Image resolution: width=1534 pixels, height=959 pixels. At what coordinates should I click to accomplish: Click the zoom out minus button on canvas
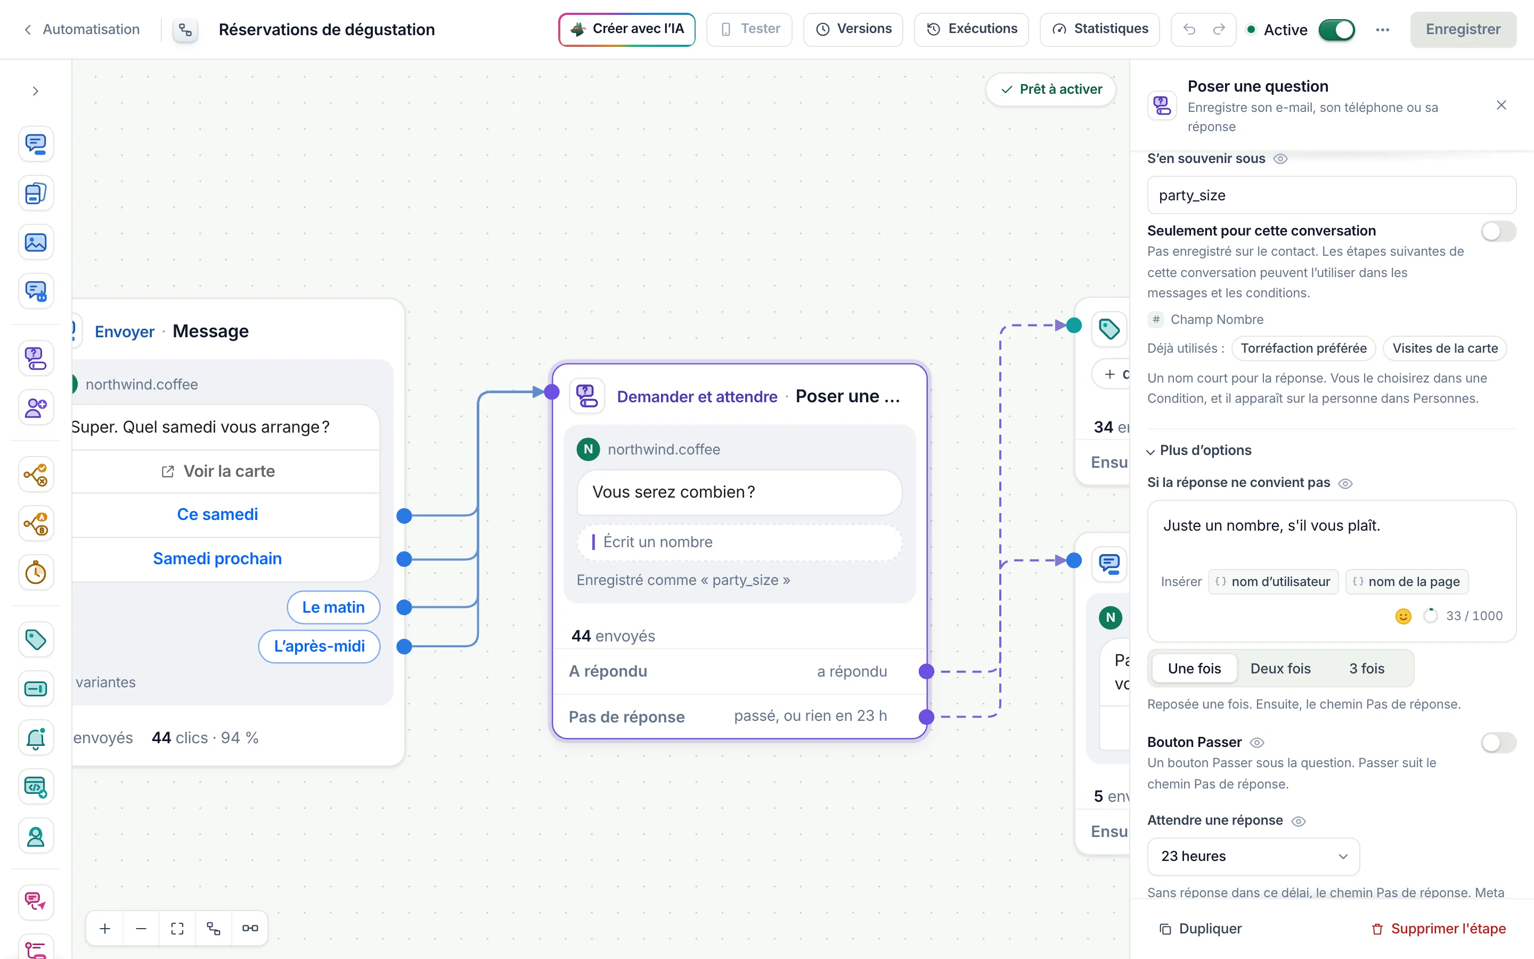pos(141,929)
